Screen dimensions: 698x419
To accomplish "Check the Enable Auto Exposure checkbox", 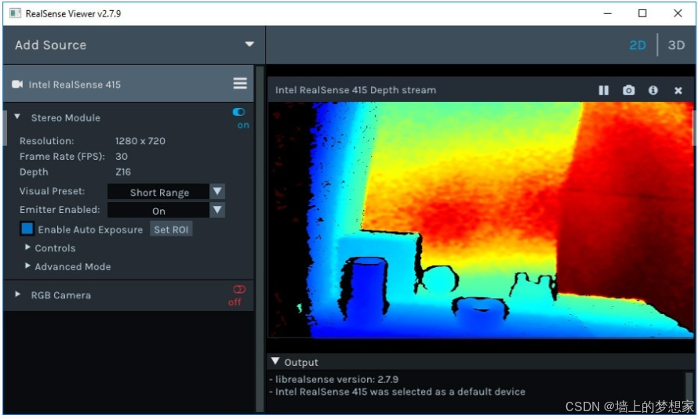I will pos(27,229).
